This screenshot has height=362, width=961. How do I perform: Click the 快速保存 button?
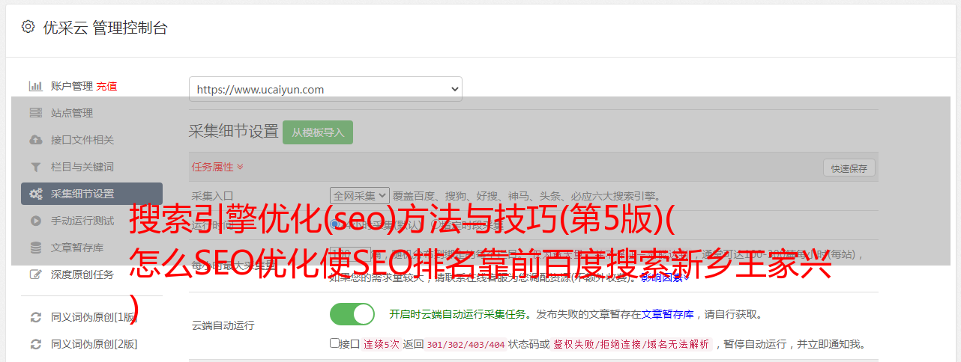click(x=849, y=168)
